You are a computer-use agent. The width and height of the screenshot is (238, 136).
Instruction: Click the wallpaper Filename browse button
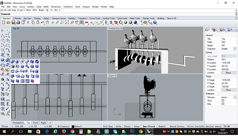[x=235, y=97]
